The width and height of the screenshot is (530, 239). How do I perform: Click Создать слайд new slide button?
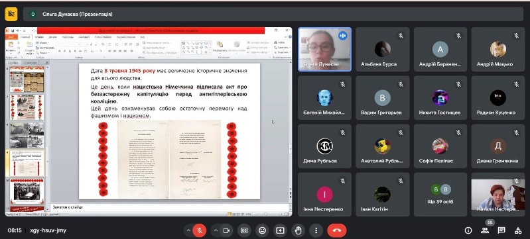coord(29,47)
